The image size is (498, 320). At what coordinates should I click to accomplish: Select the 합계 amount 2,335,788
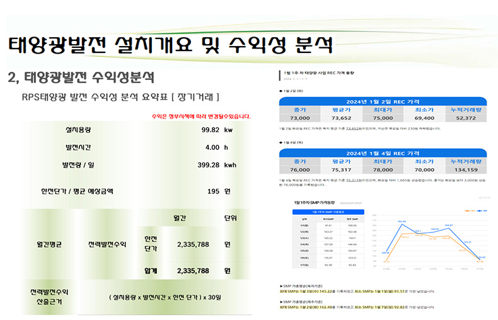click(184, 271)
